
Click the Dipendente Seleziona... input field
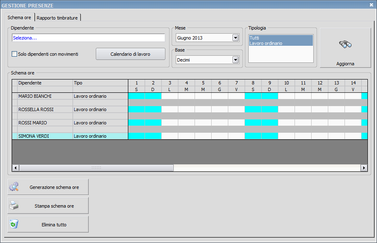(x=88, y=38)
